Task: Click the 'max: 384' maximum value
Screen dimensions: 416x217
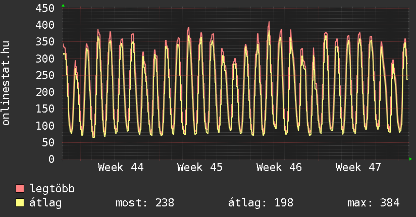Action: click(x=373, y=203)
